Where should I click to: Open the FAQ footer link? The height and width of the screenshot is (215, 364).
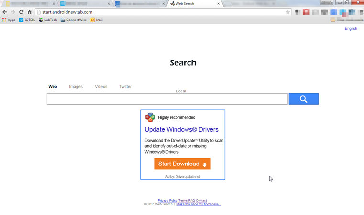click(191, 200)
